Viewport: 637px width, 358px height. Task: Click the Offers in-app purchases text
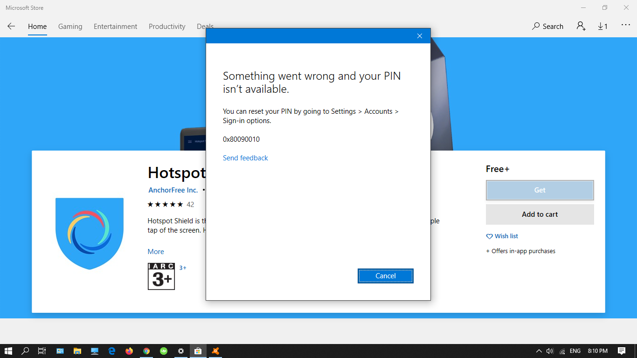coord(521,251)
